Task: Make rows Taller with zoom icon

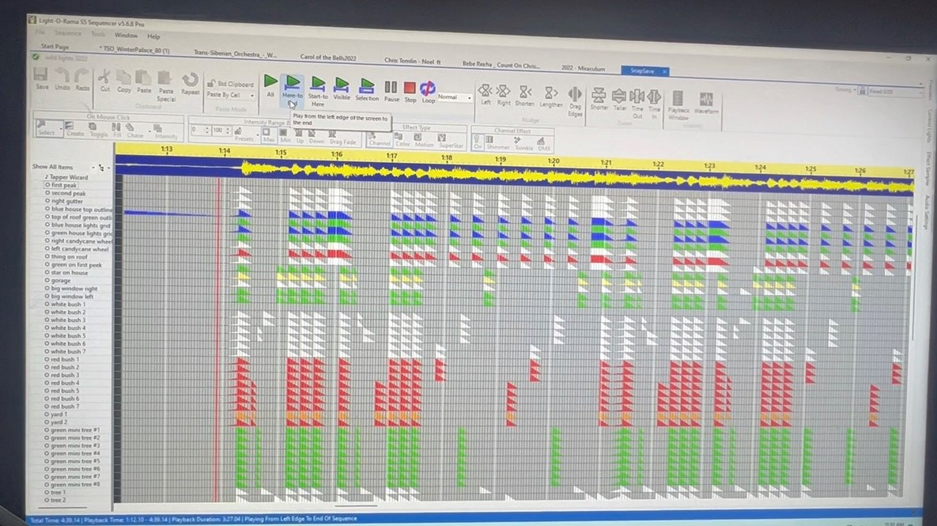Action: [620, 100]
